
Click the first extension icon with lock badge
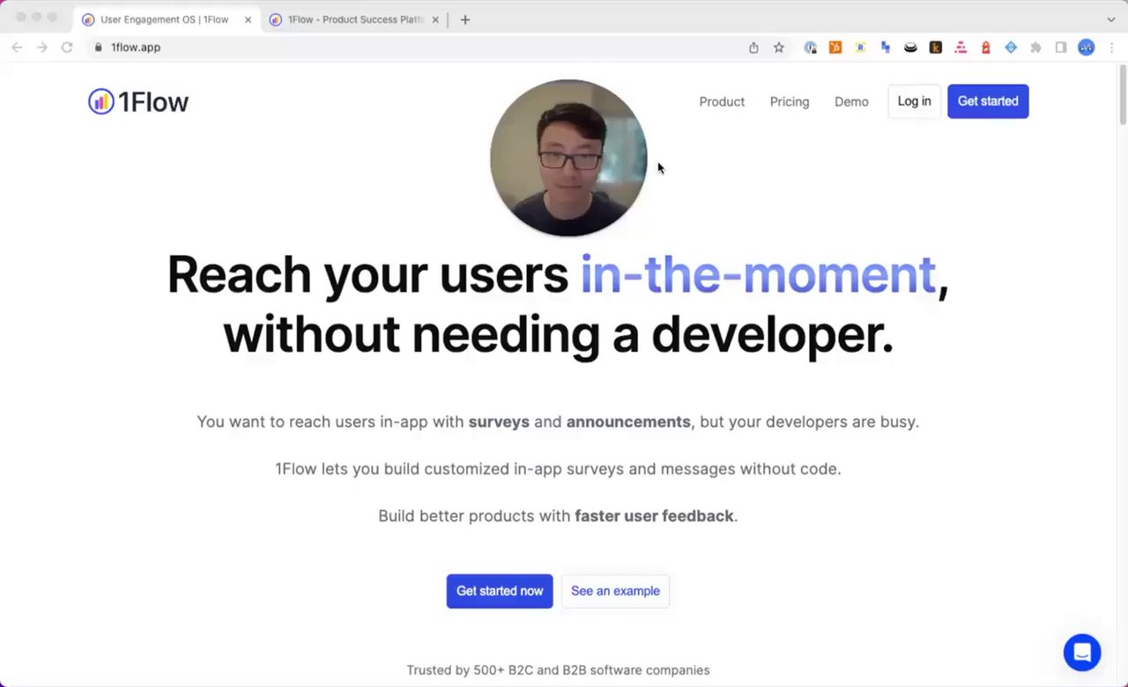point(811,48)
